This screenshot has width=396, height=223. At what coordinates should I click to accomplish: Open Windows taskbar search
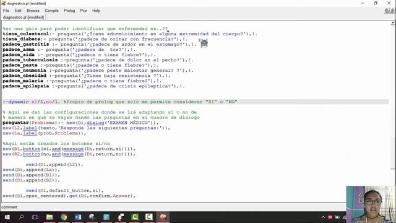point(21,217)
